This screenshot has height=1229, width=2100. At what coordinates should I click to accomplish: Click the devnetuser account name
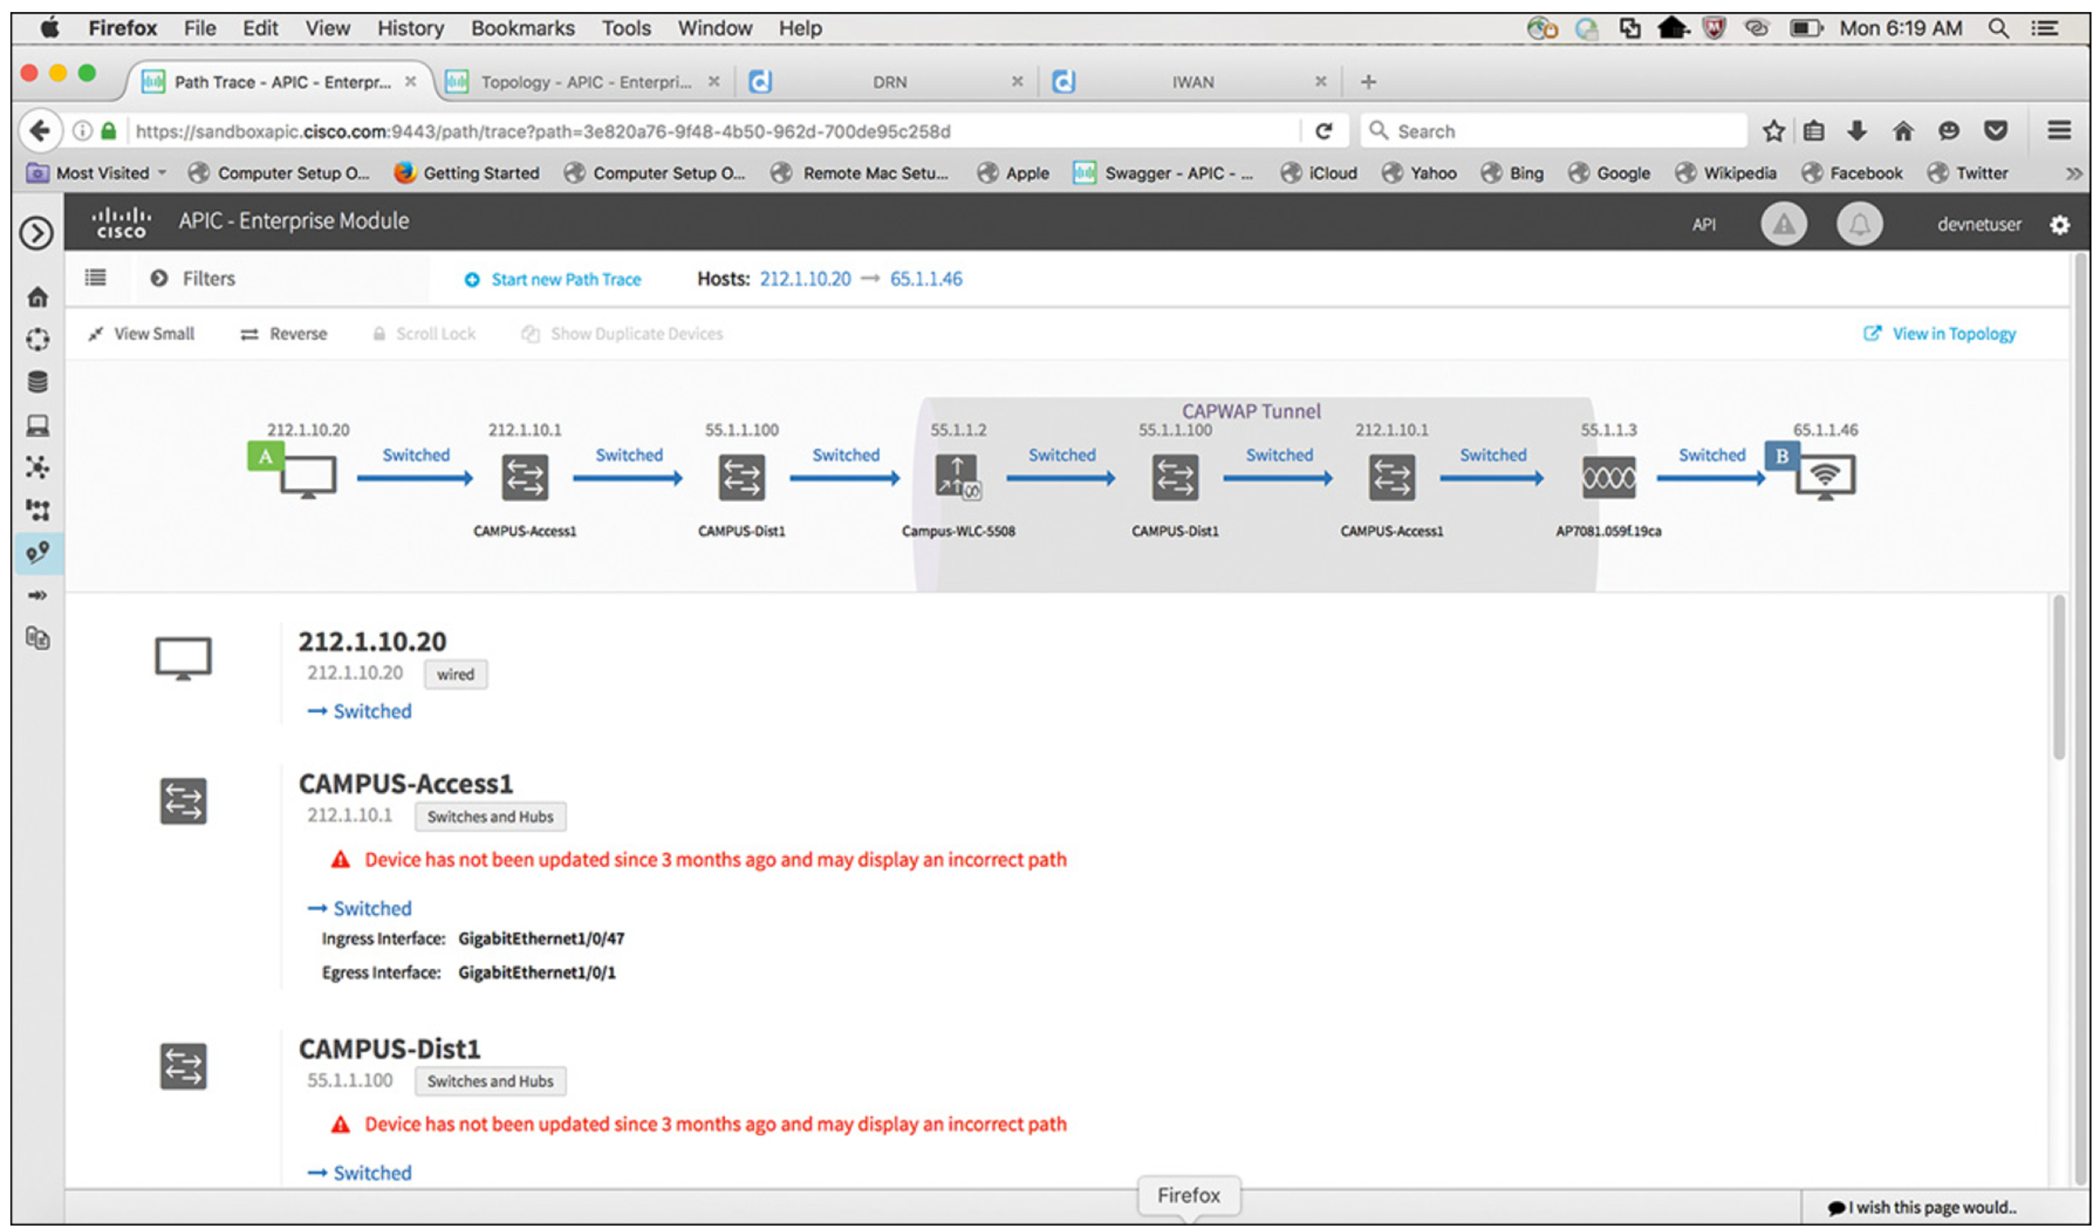pyautogui.click(x=1979, y=225)
